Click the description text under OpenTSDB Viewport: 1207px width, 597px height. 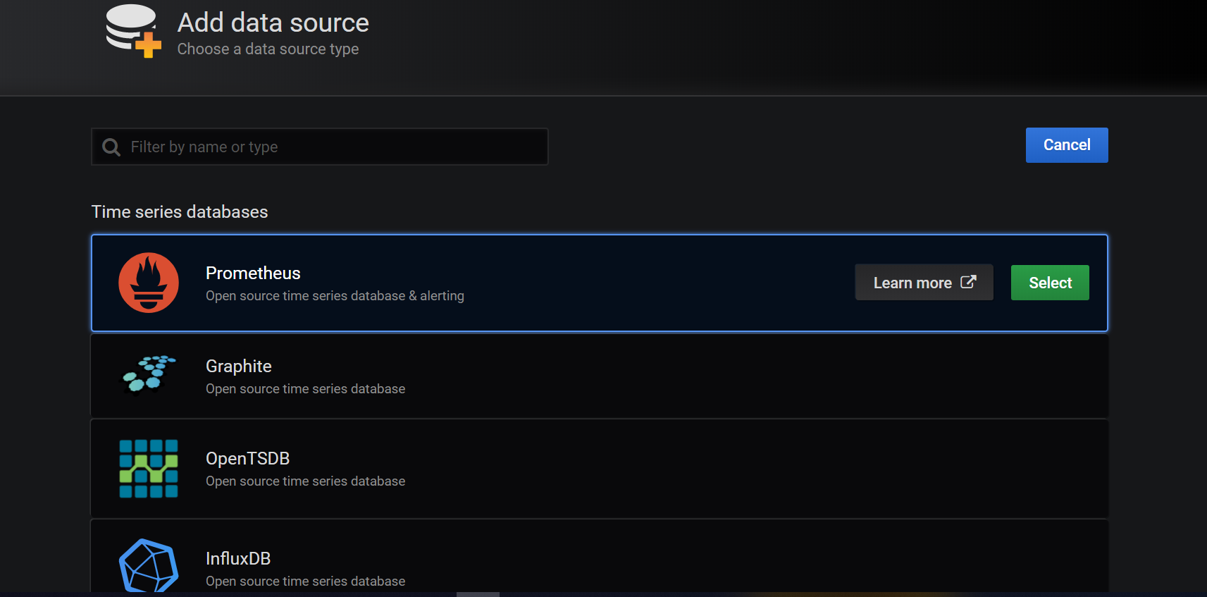click(x=306, y=481)
